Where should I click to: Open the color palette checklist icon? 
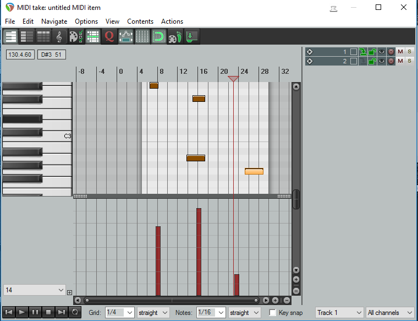[x=76, y=36]
